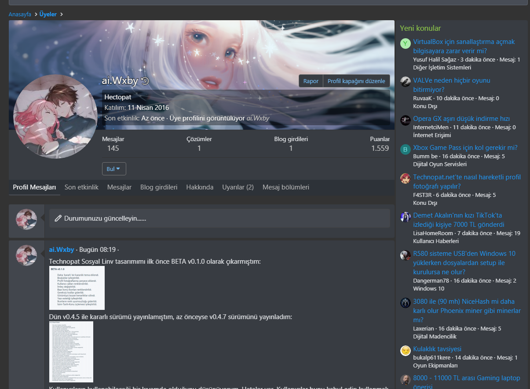Viewport: 530px width, 389px height.
Task: Click ai.Wxby link in Son etkinlik line
Action: (x=258, y=118)
